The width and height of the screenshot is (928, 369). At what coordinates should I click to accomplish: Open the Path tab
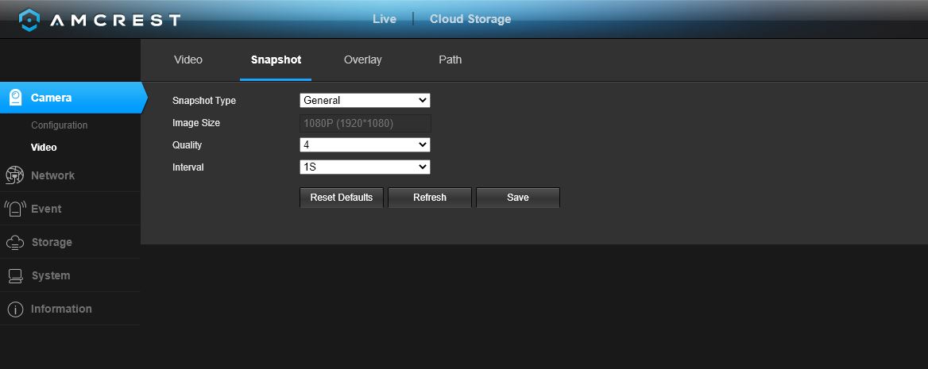pyautogui.click(x=450, y=60)
